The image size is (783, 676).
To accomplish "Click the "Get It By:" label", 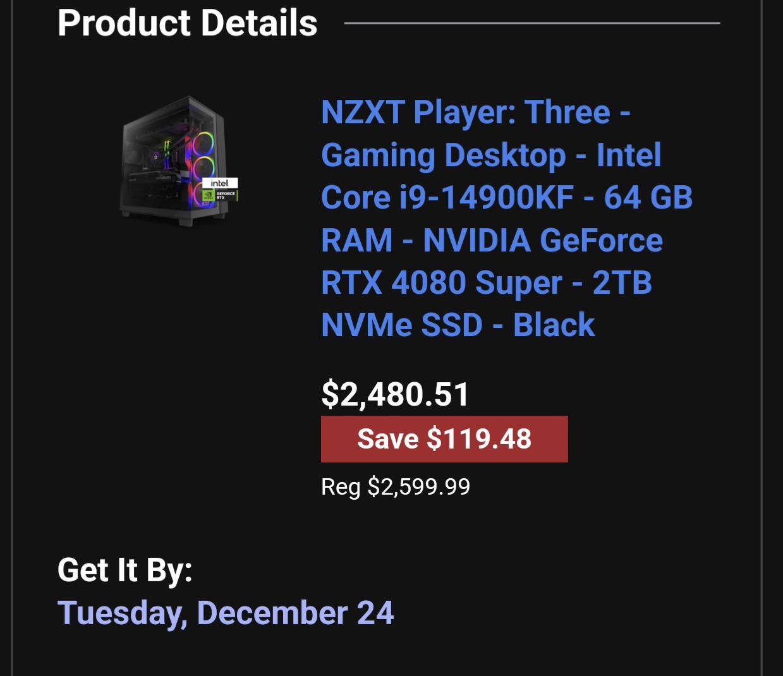I will pyautogui.click(x=124, y=570).
